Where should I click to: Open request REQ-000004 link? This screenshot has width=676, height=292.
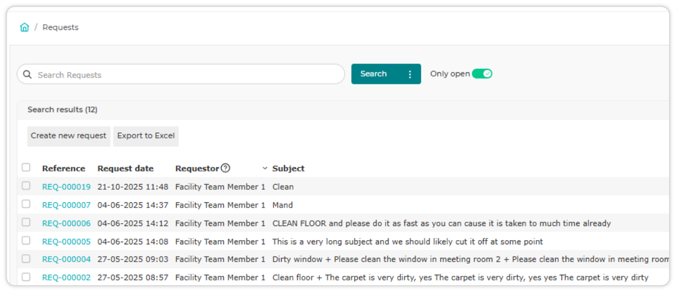click(x=66, y=259)
